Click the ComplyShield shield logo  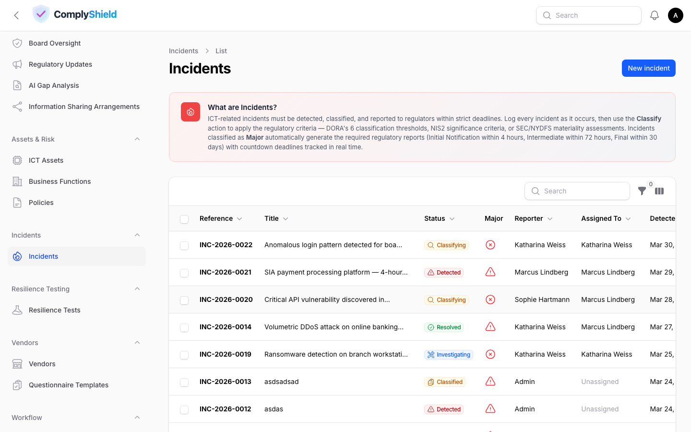[x=41, y=14]
